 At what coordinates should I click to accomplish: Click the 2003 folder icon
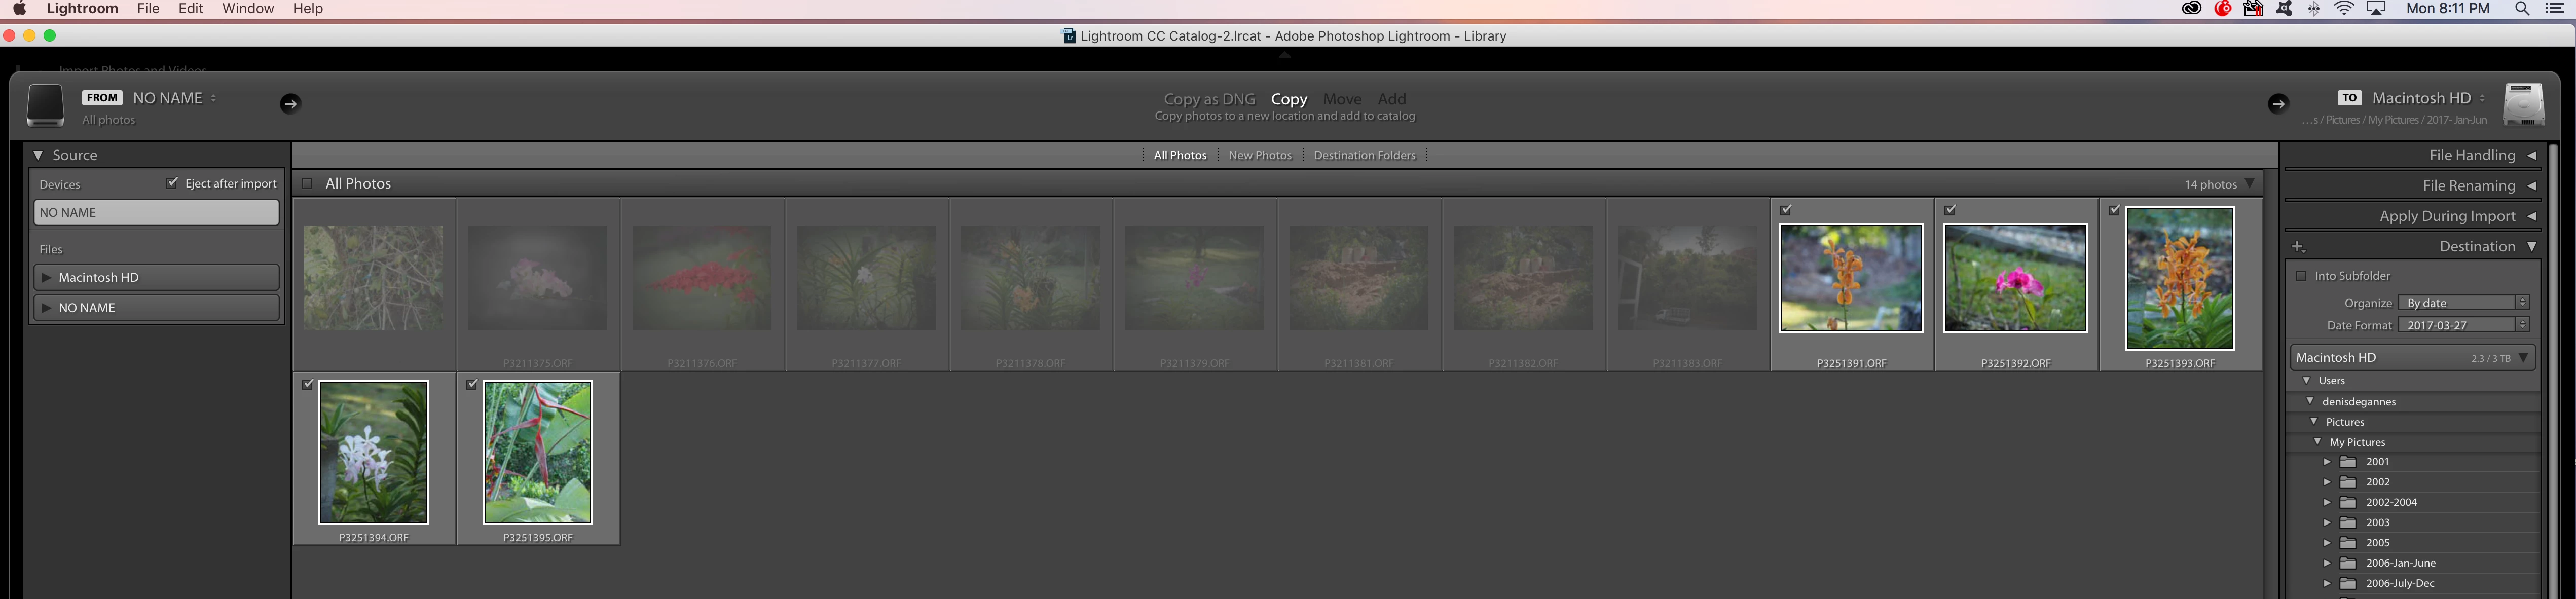pyautogui.click(x=2349, y=523)
